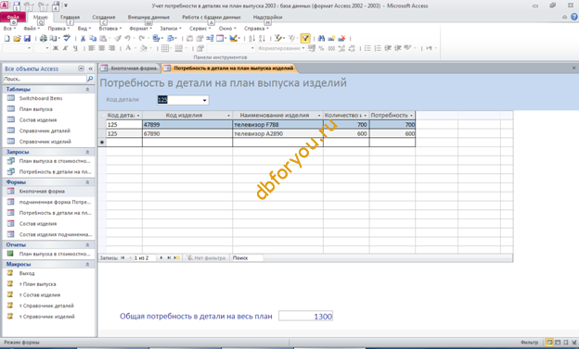Click the font color A icon
Screen dimensions: 579x349
(x=128, y=48)
